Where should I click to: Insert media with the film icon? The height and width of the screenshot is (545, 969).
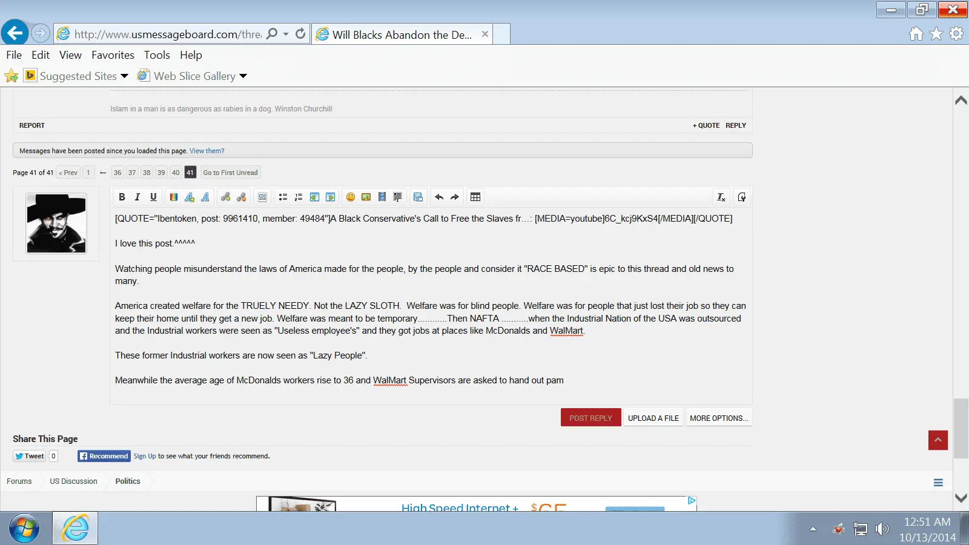tap(382, 197)
